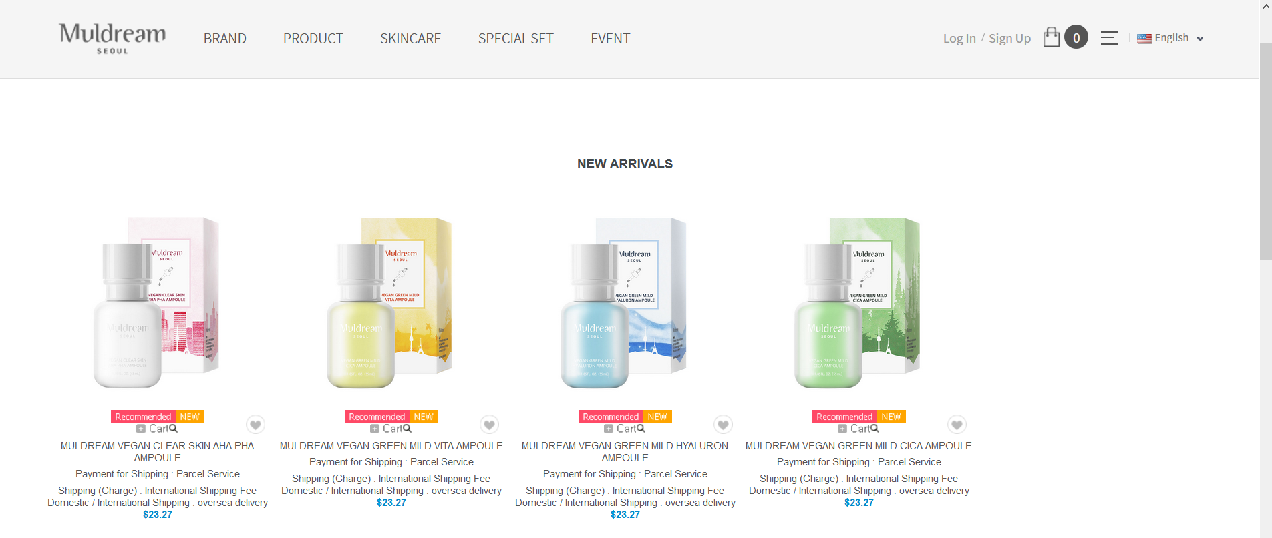Click the Log In link

(959, 39)
